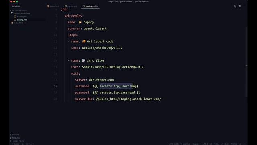This screenshot has height=145, width=257.
Task: Click the web-deploy job key
Action: click(73, 16)
